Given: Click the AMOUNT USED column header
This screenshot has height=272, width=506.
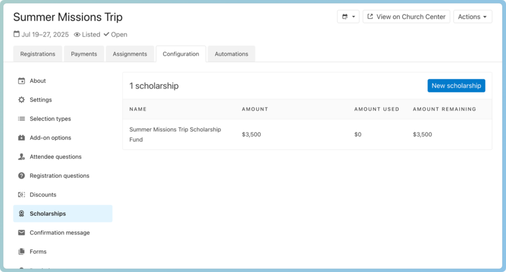Looking at the screenshot, I should pyautogui.click(x=376, y=109).
